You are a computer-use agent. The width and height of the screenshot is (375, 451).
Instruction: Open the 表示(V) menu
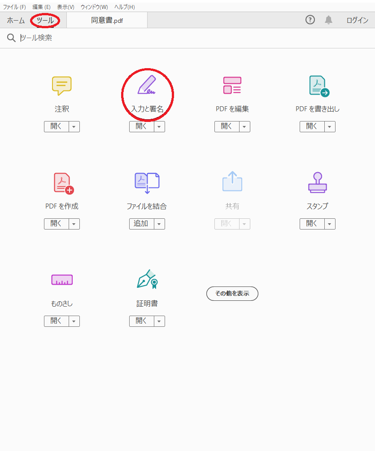[65, 7]
